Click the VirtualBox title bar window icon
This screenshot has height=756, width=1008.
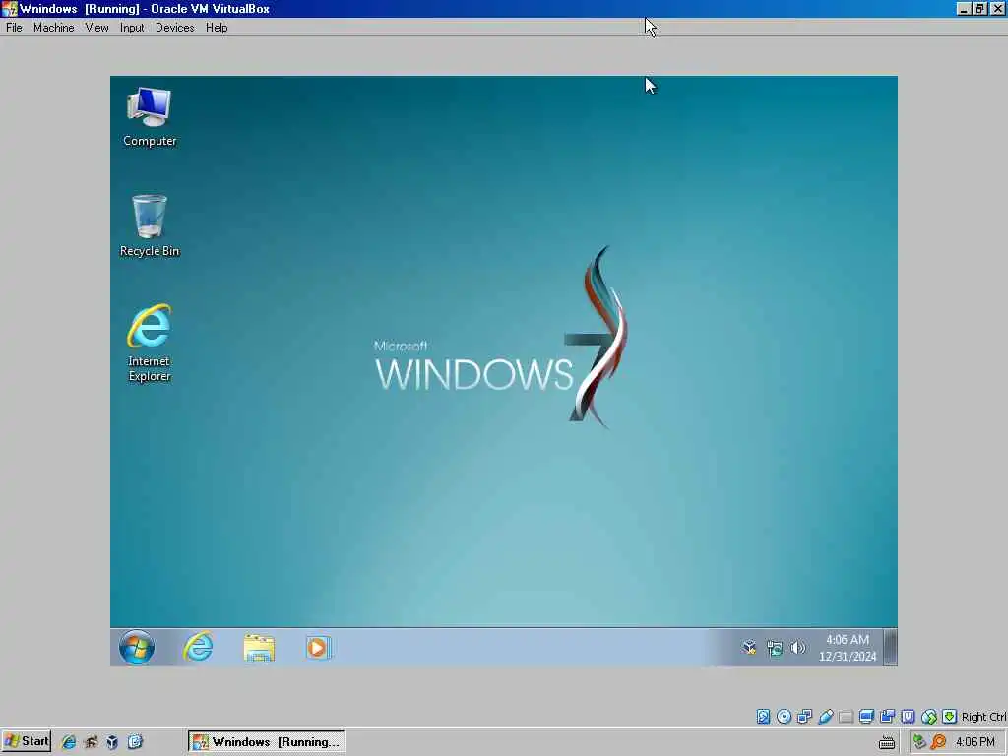coord(10,8)
